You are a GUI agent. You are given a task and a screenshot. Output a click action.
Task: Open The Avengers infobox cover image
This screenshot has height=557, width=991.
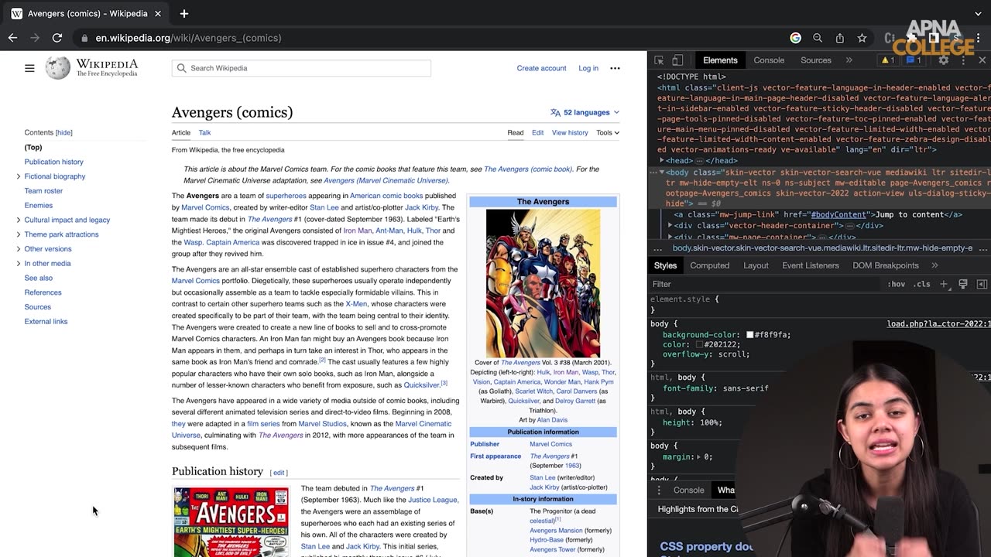543,283
